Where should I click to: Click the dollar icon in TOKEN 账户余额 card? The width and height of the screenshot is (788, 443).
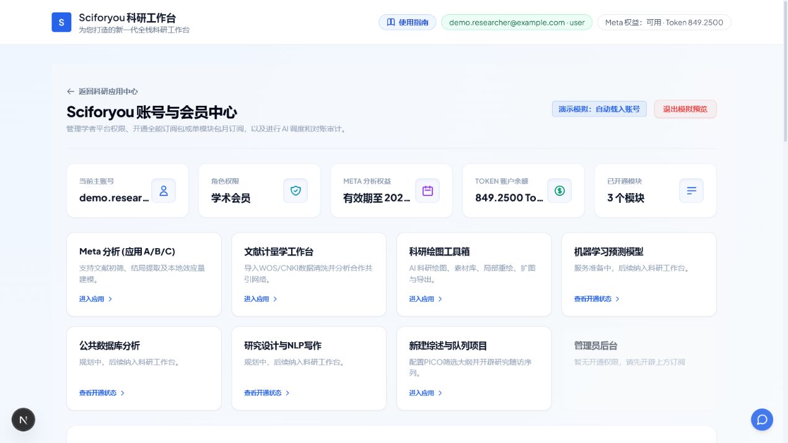(x=559, y=191)
